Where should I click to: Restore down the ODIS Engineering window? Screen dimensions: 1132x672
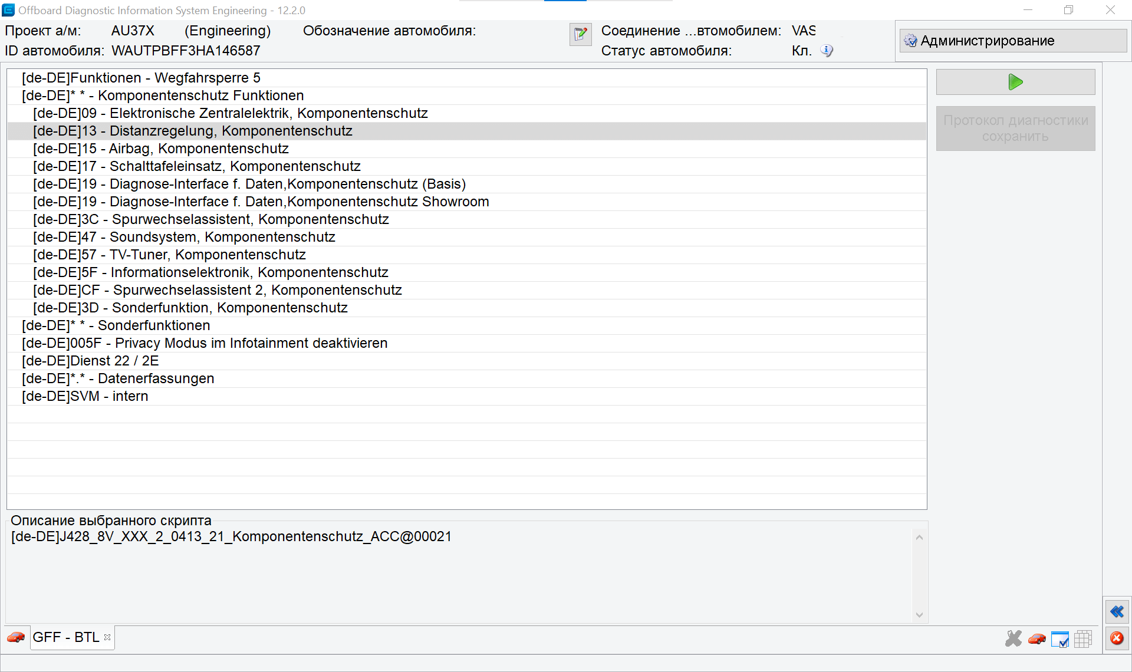[x=1068, y=10]
